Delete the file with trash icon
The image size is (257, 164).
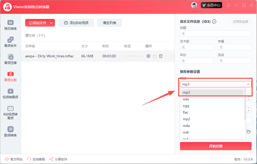161,56
